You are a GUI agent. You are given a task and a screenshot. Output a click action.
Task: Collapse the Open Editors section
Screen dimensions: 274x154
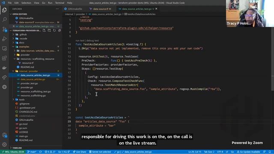[x=20, y=14]
